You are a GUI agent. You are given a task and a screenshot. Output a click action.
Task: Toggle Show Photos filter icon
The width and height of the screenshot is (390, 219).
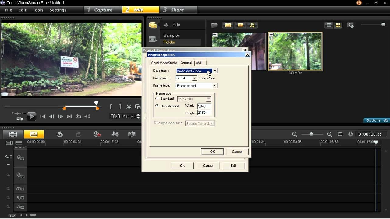[x=240, y=25]
